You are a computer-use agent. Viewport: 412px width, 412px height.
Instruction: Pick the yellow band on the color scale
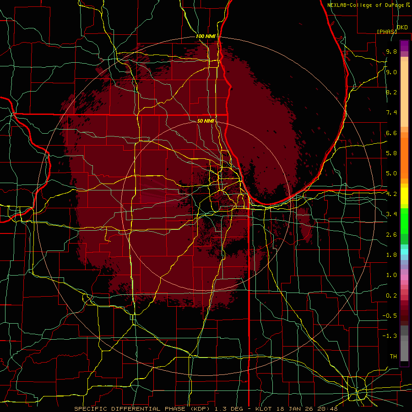click(x=404, y=196)
